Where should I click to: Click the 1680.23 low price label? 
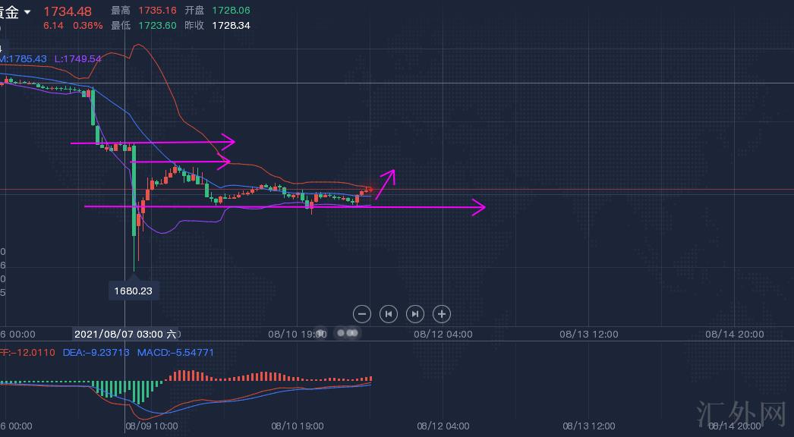click(133, 290)
